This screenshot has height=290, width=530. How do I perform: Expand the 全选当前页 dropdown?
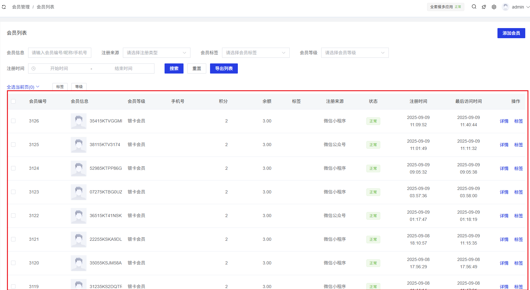pos(23,87)
